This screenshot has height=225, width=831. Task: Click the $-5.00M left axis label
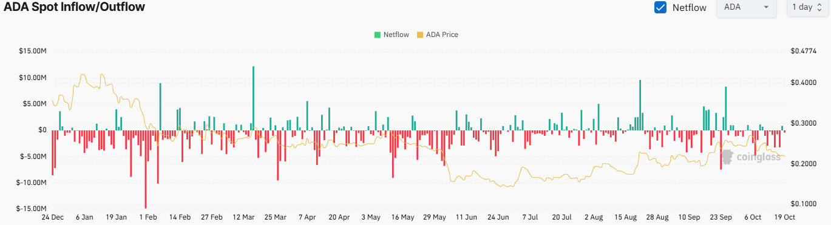click(34, 156)
